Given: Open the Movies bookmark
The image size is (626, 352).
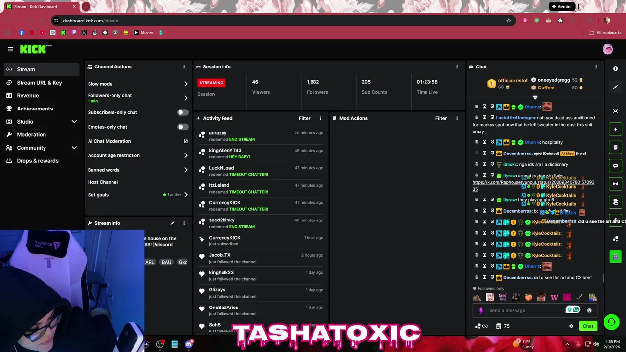Looking at the screenshot, I should [x=143, y=33].
